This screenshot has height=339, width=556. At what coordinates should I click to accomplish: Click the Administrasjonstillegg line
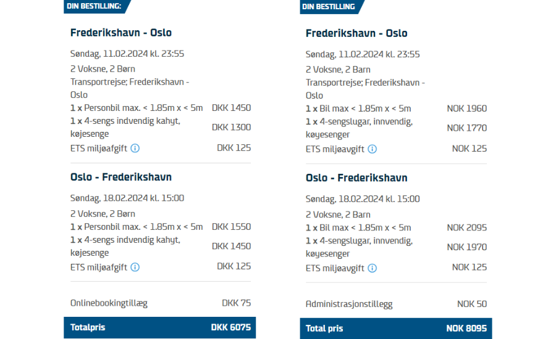(396, 304)
